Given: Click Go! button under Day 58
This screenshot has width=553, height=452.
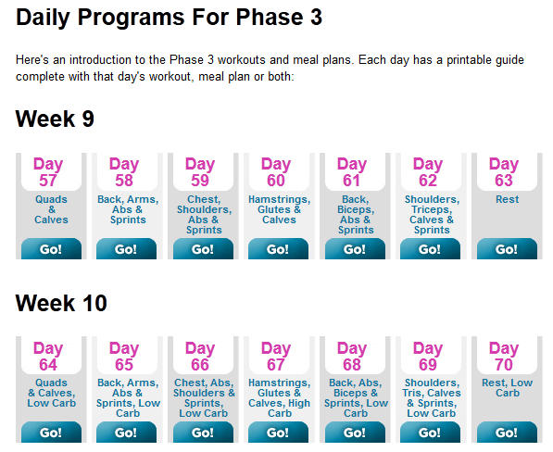Looking at the screenshot, I should [126, 249].
